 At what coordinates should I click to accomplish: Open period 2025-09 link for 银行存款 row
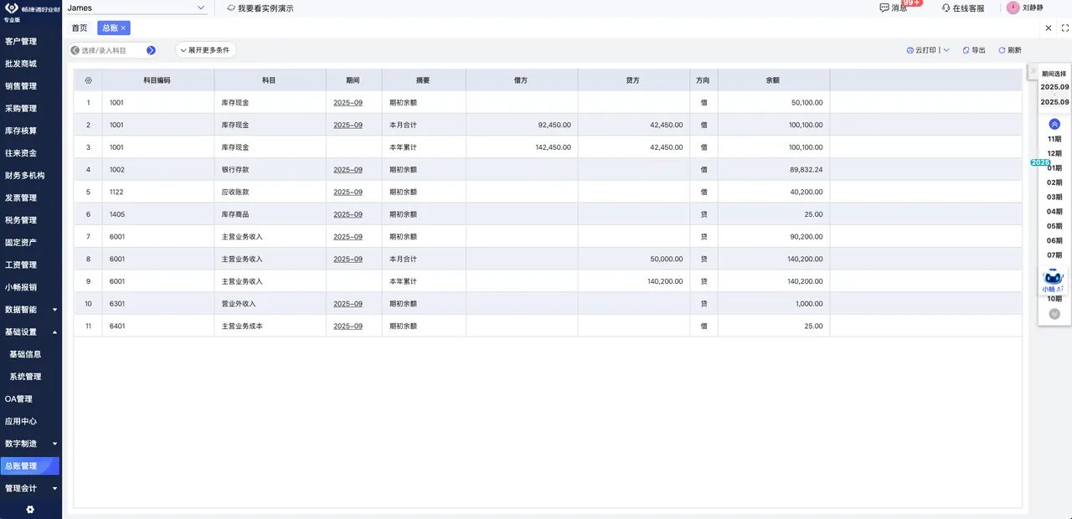(348, 169)
